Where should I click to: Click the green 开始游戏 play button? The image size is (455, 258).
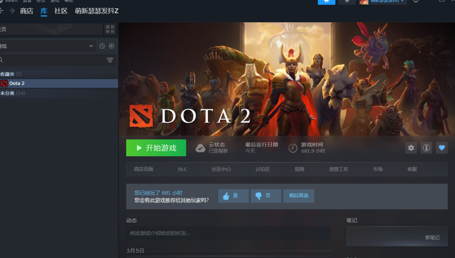(x=156, y=148)
